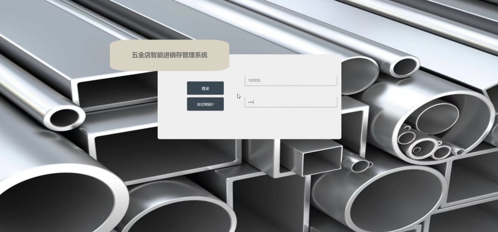Click the 五金店智能进销存管理系统 title text
Viewport: 498px width, 232px height.
tap(170, 55)
